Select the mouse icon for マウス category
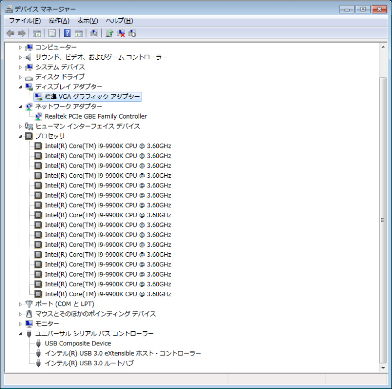Image resolution: width=392 pixels, height=389 pixels. coord(29,314)
